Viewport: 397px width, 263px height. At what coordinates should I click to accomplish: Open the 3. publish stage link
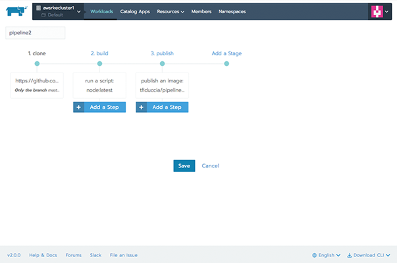tap(163, 53)
